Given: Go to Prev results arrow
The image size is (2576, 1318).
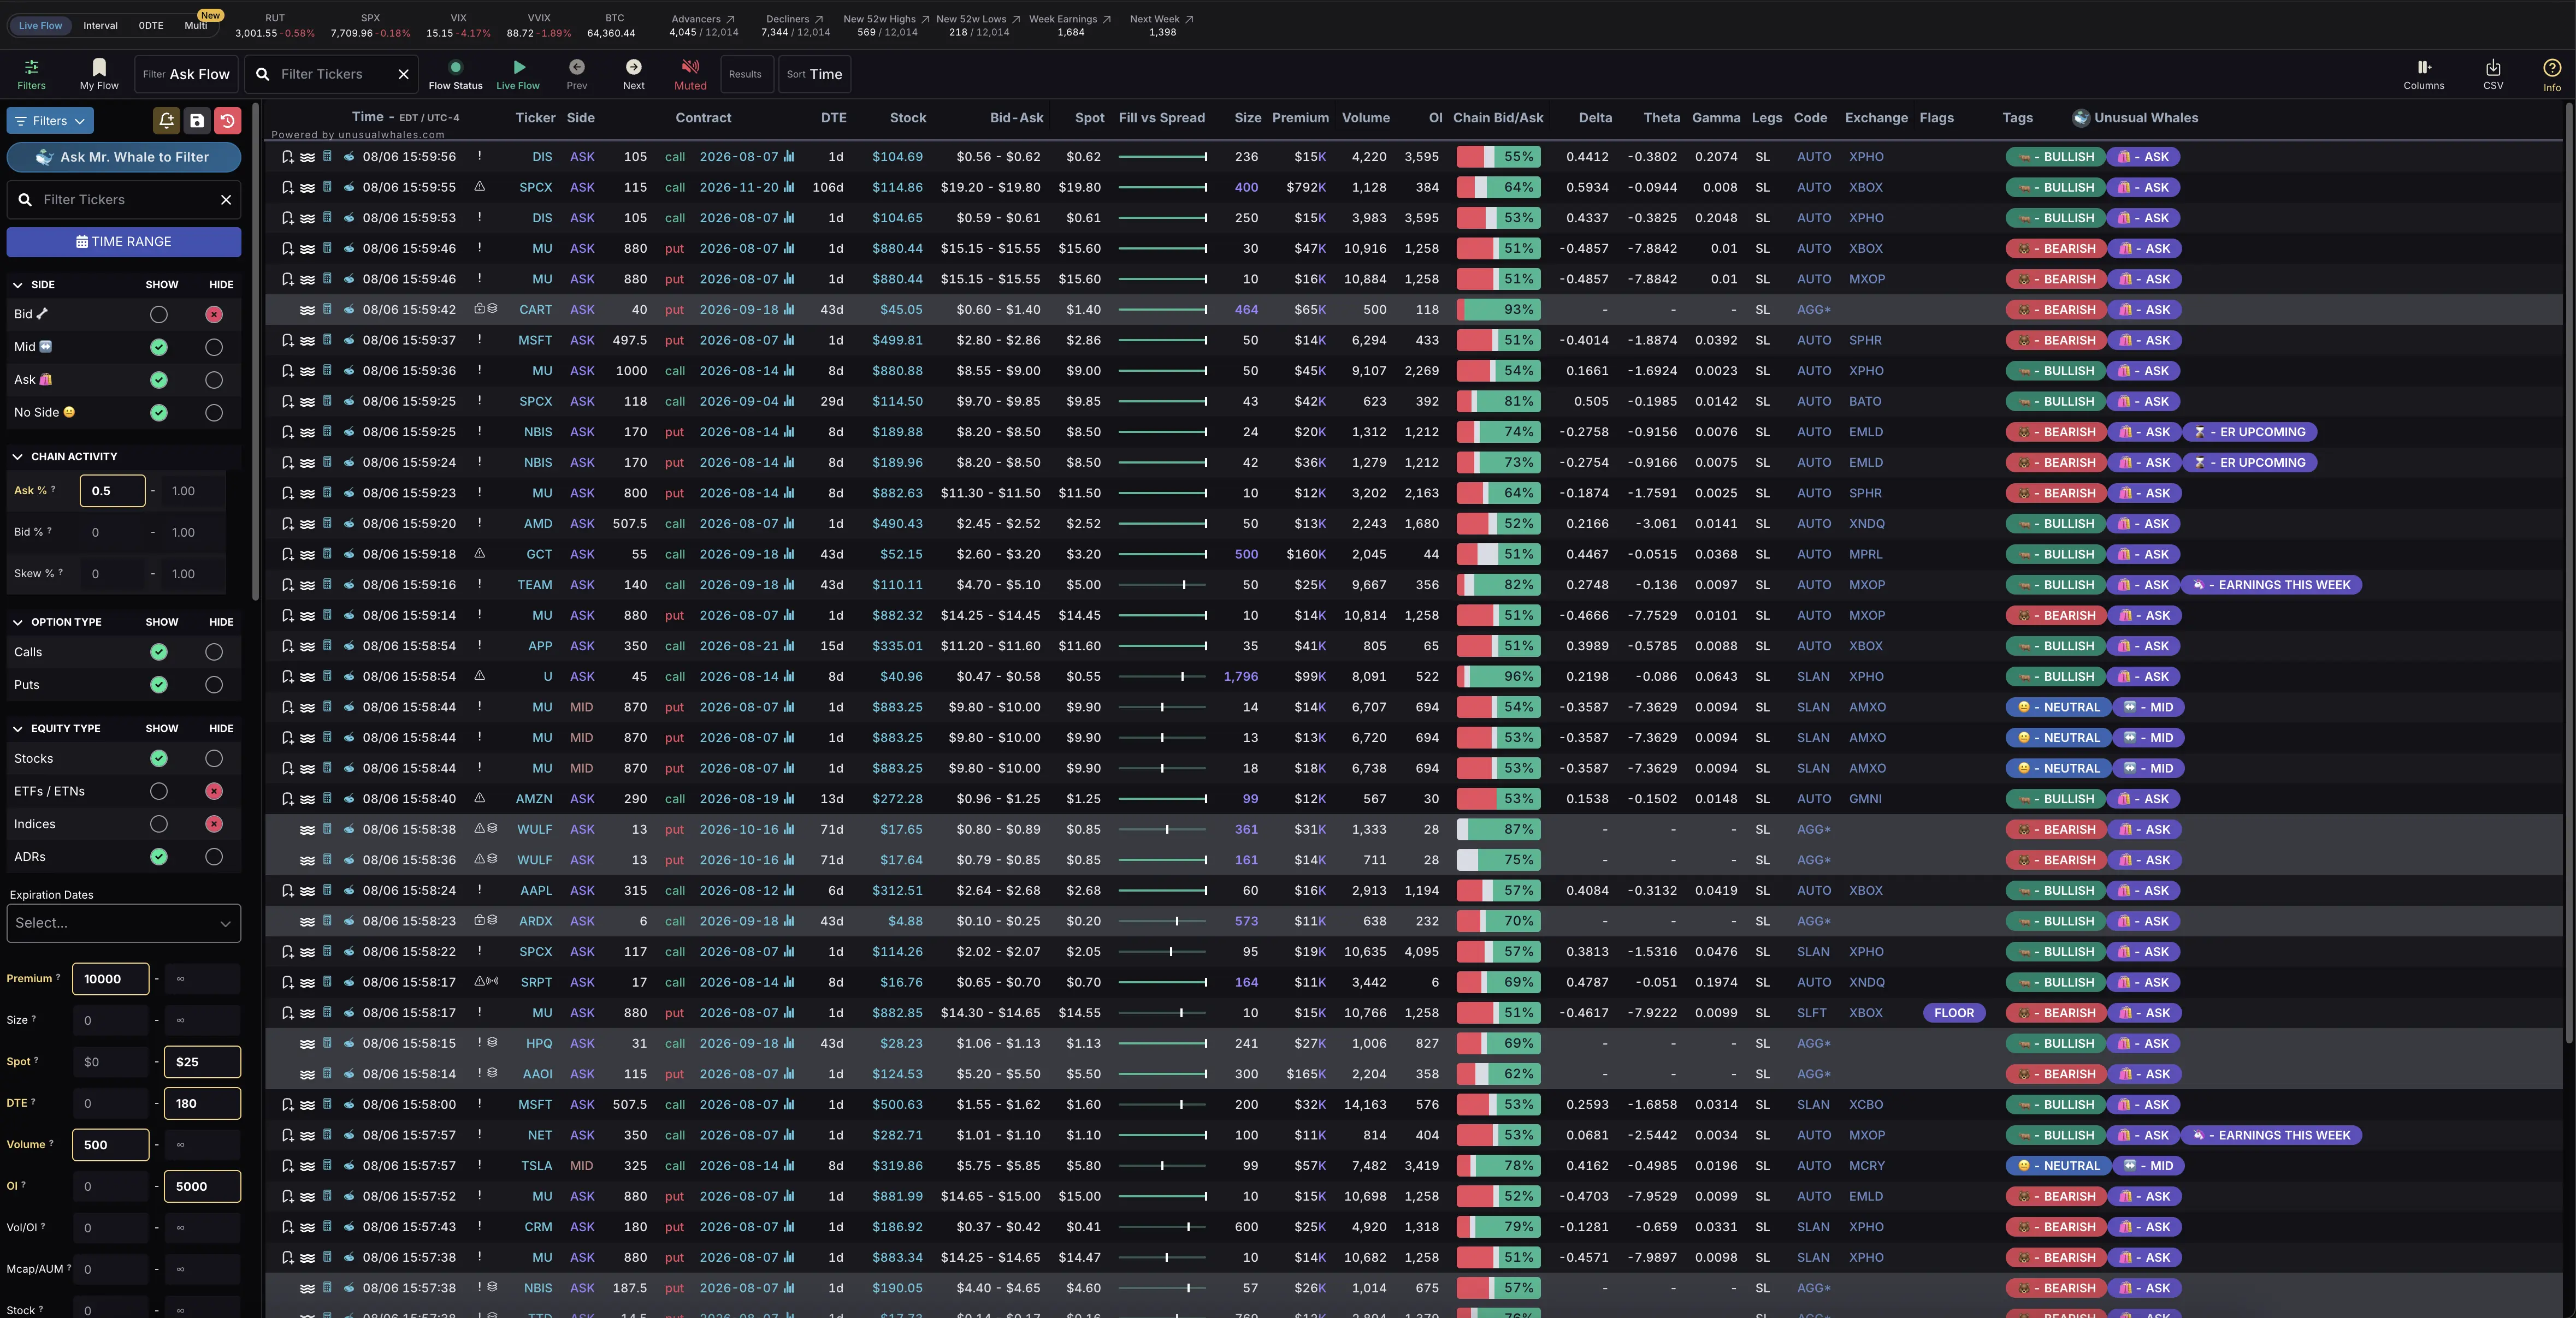Looking at the screenshot, I should (577, 67).
